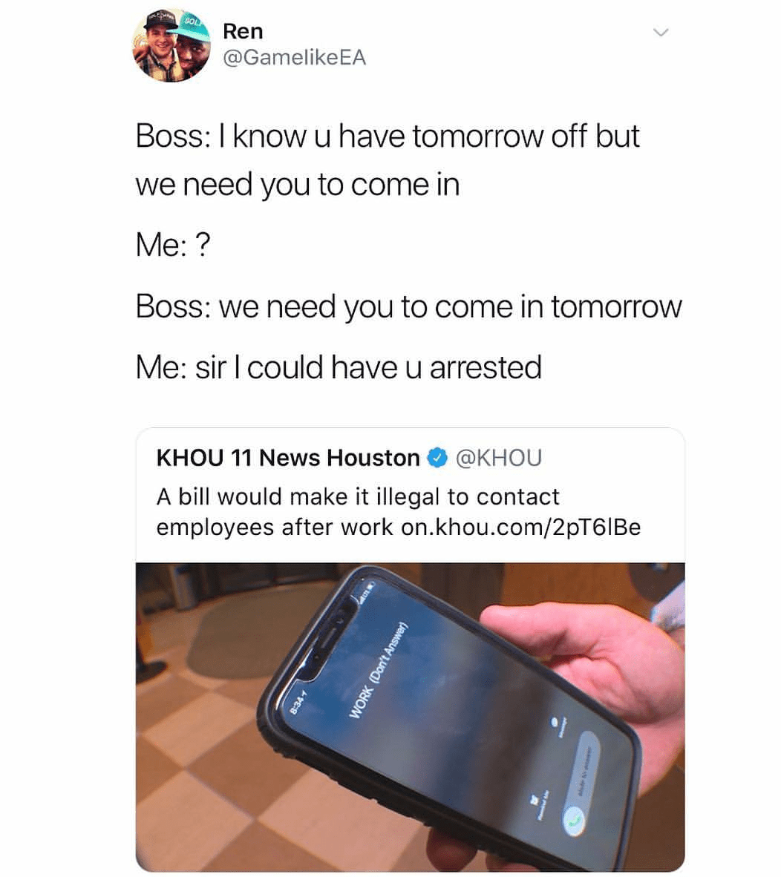Click the blue verified badge

[x=437, y=458]
